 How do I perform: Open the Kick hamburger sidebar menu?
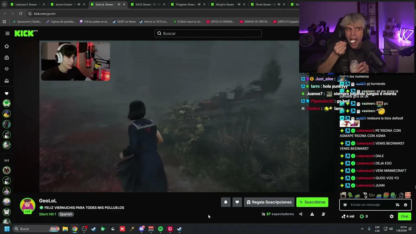[x=7, y=33]
